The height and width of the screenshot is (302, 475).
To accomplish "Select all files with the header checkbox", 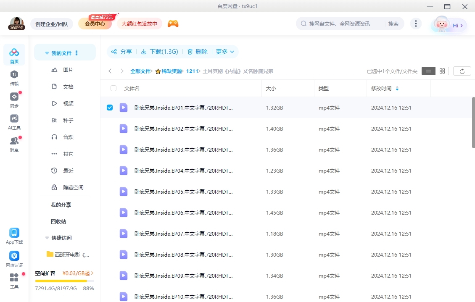I will coord(113,88).
